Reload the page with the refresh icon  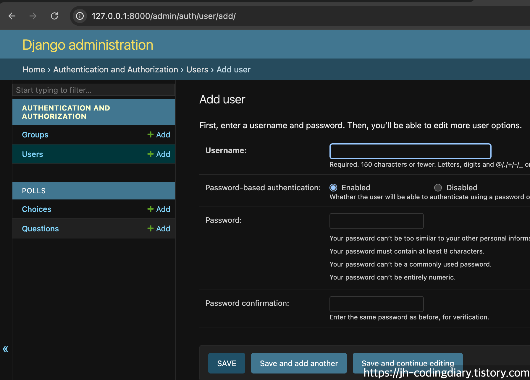point(54,16)
